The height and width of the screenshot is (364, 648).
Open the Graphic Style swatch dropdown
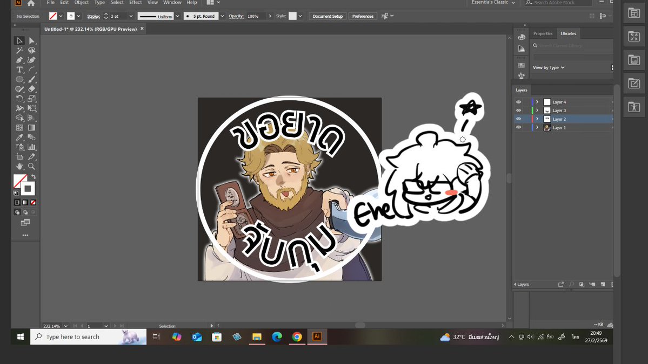click(300, 16)
